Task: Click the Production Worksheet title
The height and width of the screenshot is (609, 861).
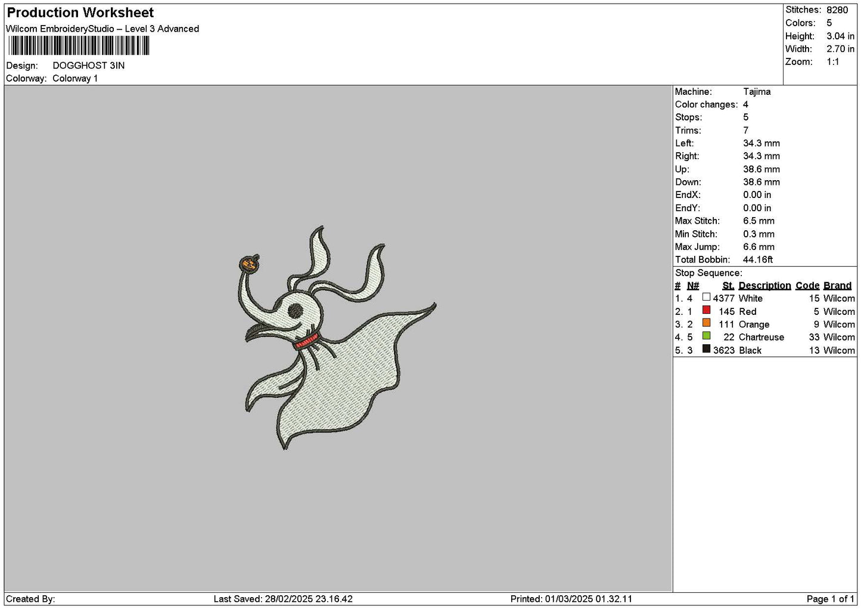Action: point(80,13)
